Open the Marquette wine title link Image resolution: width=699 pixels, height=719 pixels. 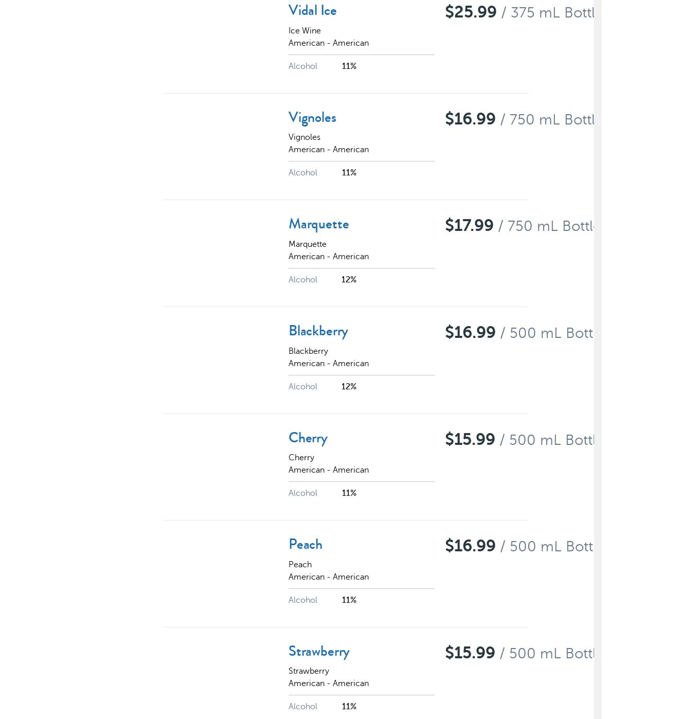(318, 225)
